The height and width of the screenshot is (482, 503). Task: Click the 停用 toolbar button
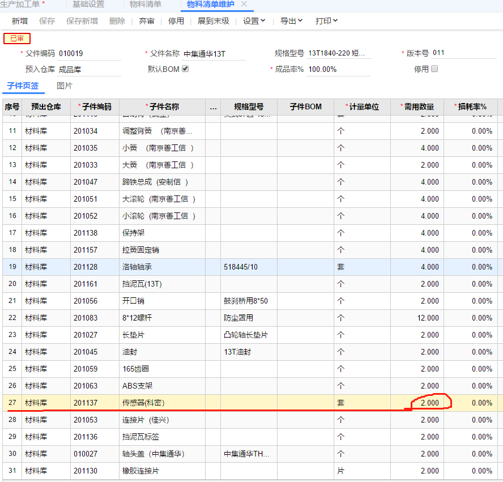pyautogui.click(x=176, y=21)
